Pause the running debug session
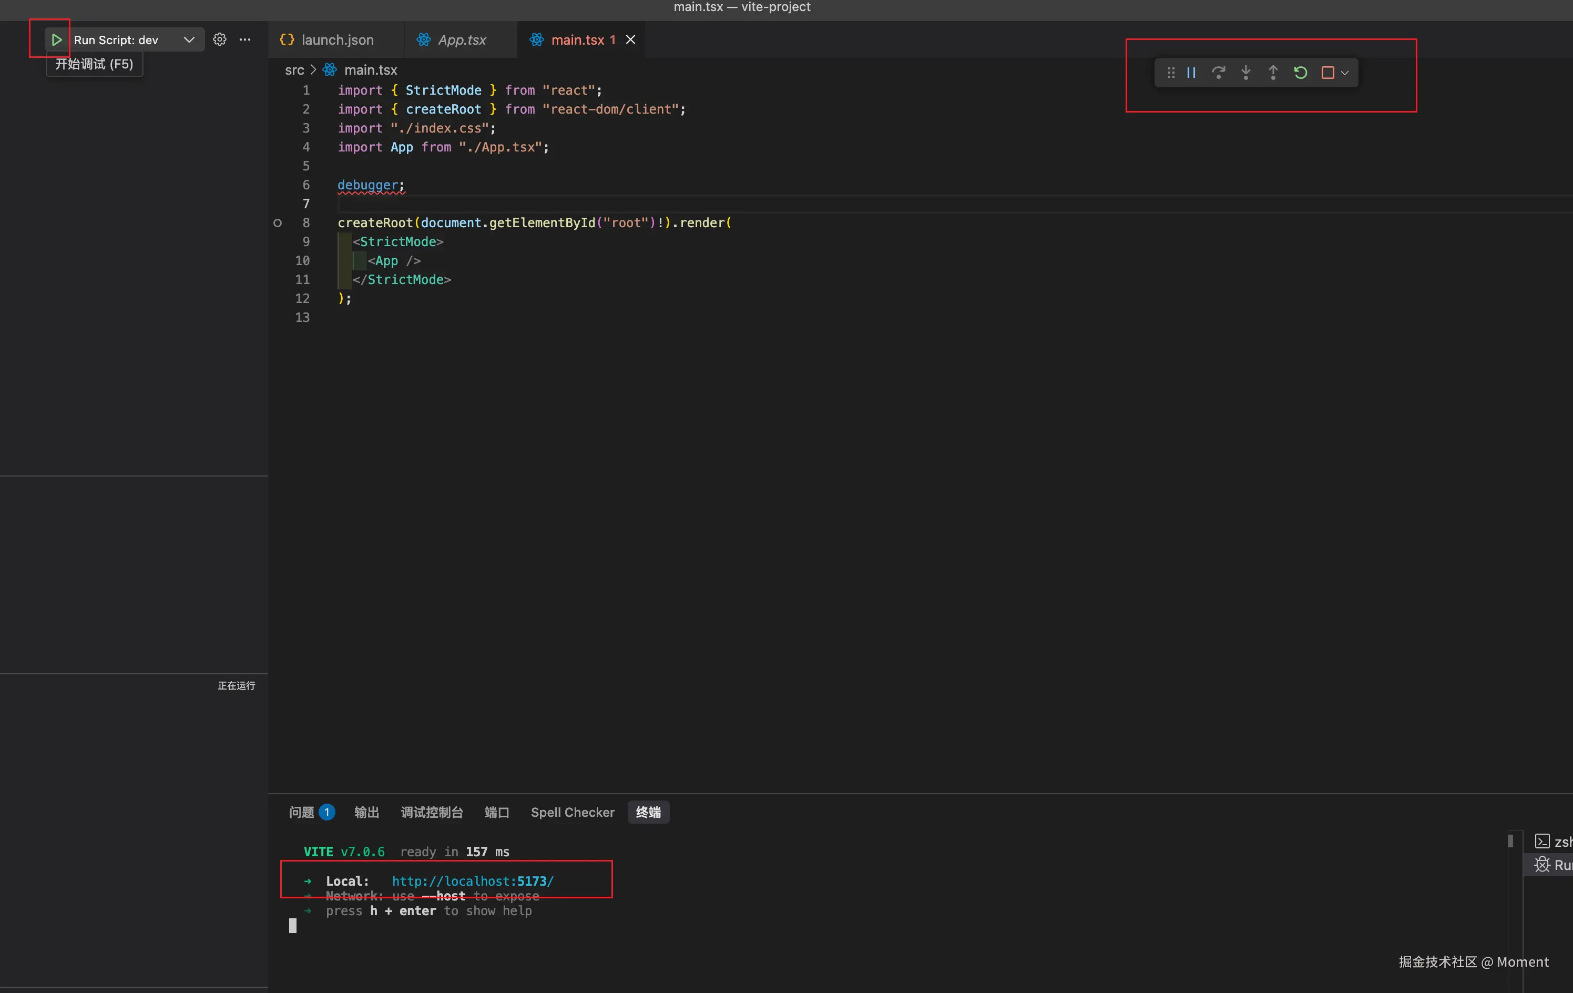The width and height of the screenshot is (1573, 993). (x=1191, y=73)
